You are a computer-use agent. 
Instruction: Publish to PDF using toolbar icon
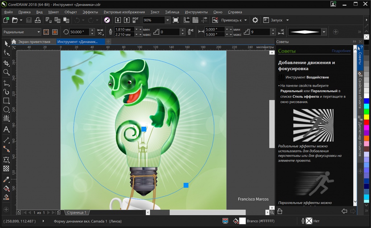[136, 20]
